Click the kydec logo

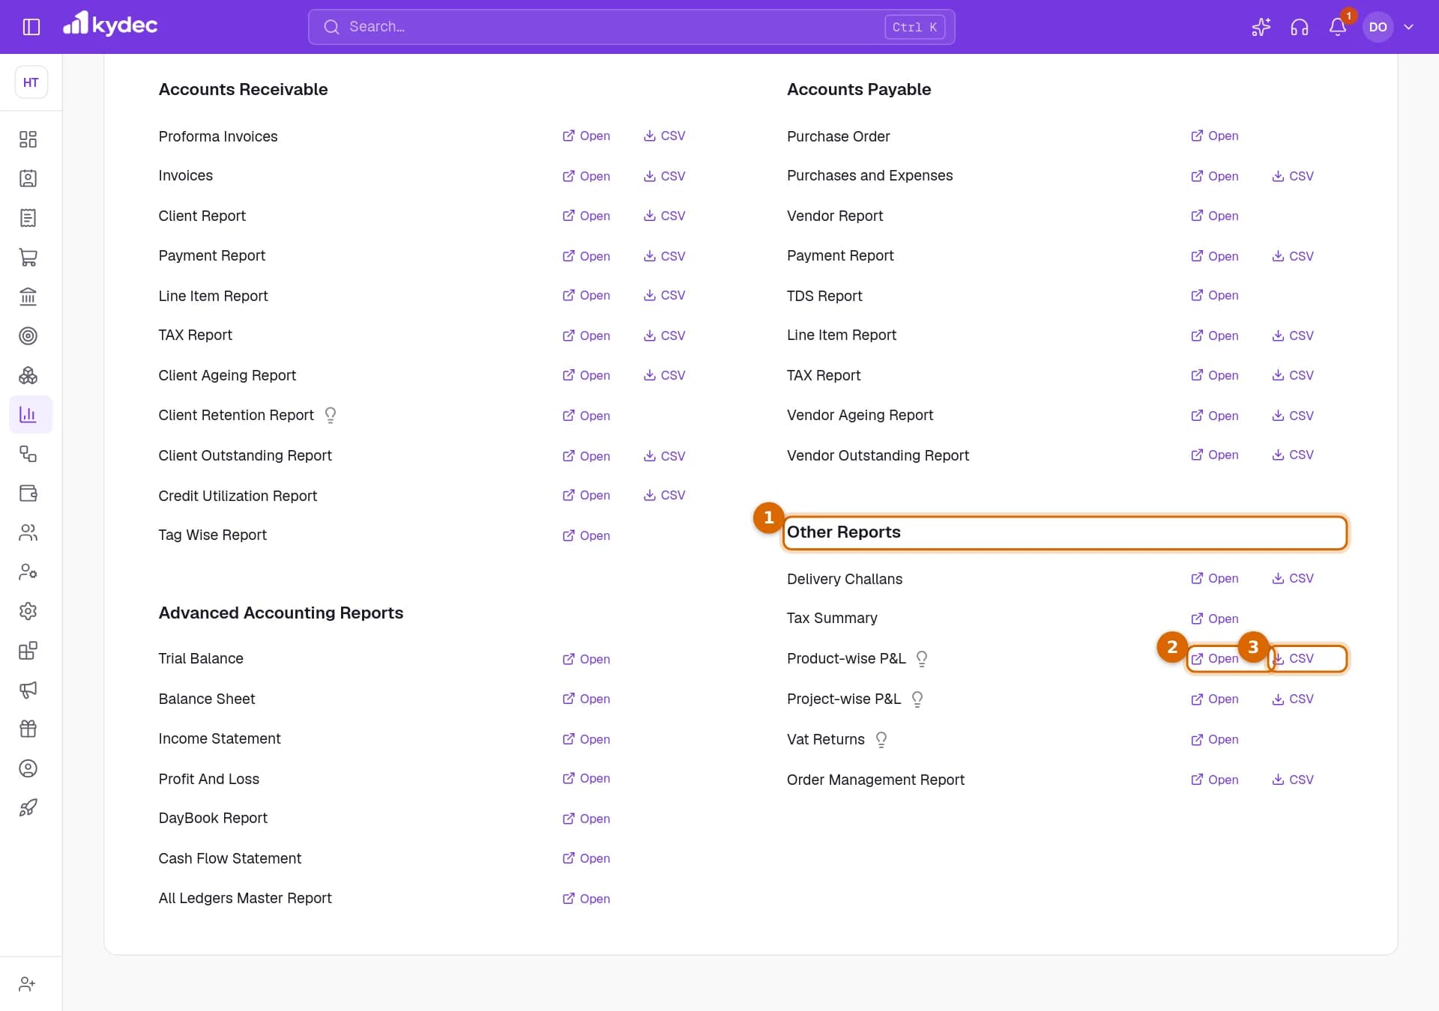[110, 25]
